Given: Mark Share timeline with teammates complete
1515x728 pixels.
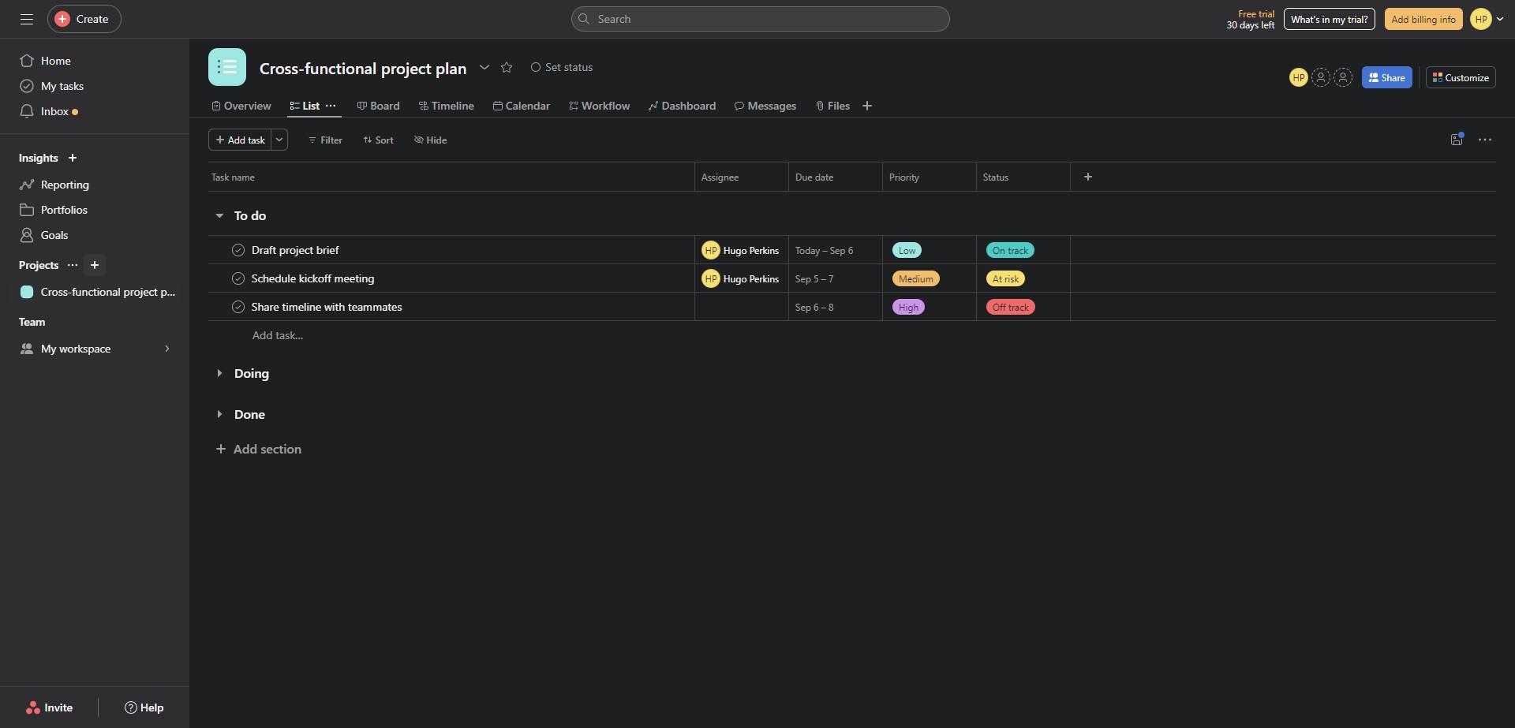Looking at the screenshot, I should click(x=238, y=307).
